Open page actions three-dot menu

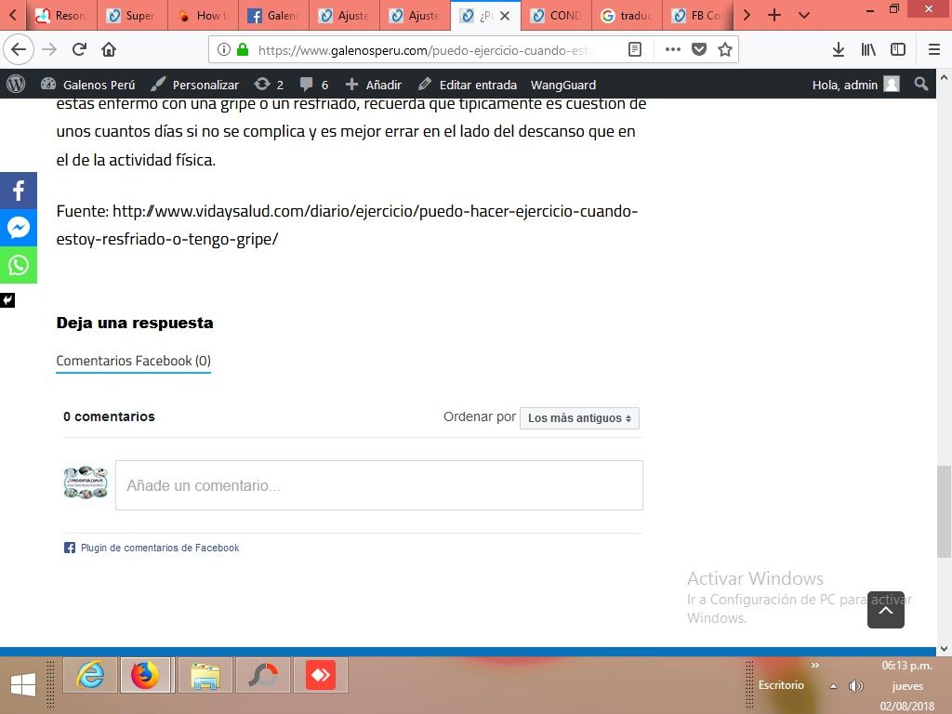[673, 49]
